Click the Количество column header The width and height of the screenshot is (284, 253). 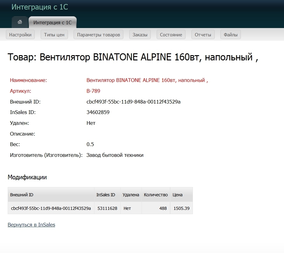[156, 195]
